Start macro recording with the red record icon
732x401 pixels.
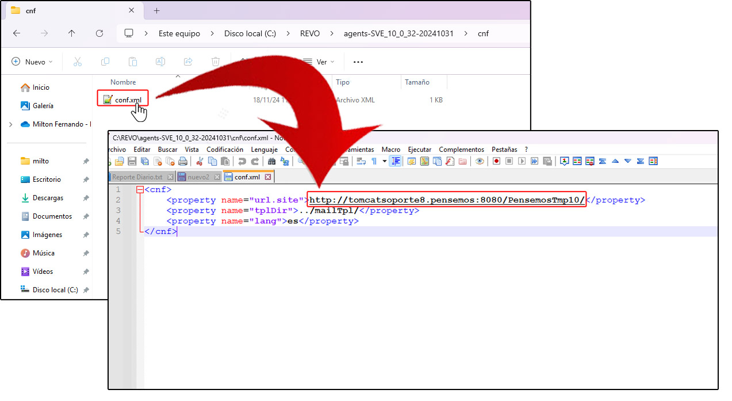(496, 162)
